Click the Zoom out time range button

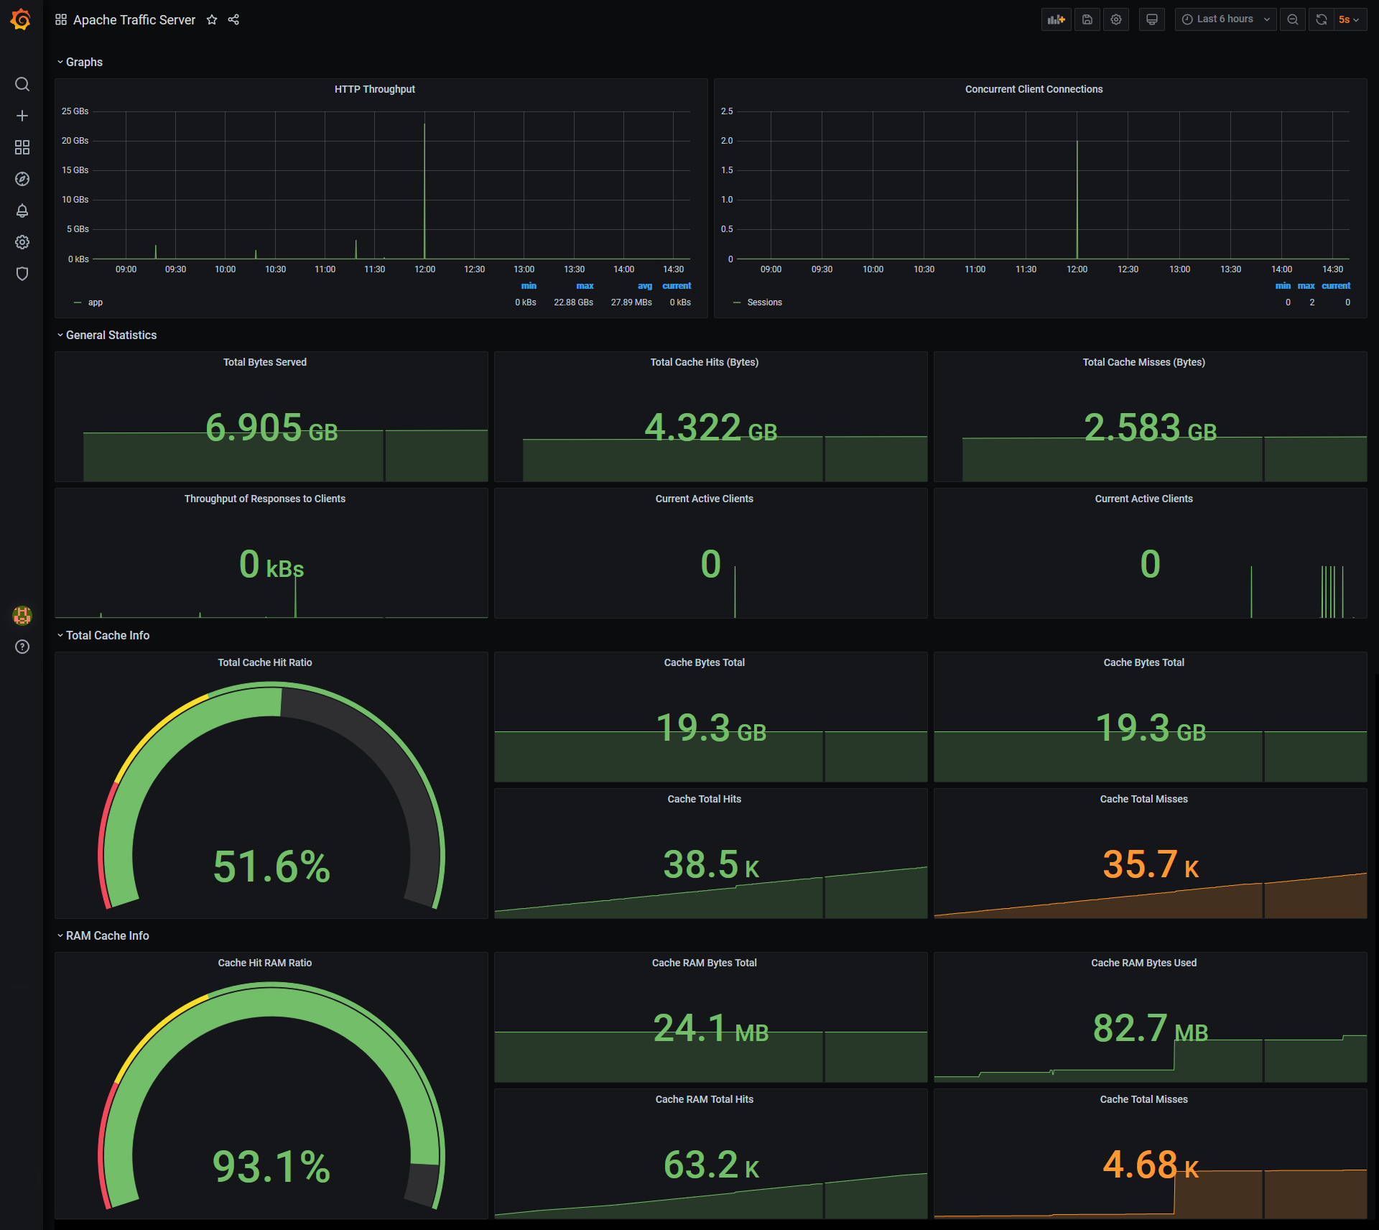[1293, 19]
